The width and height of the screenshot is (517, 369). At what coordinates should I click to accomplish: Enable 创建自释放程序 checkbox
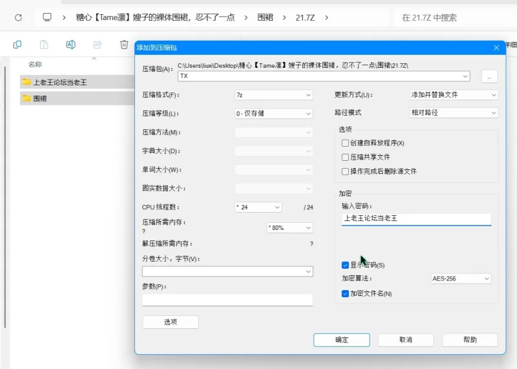click(x=345, y=143)
